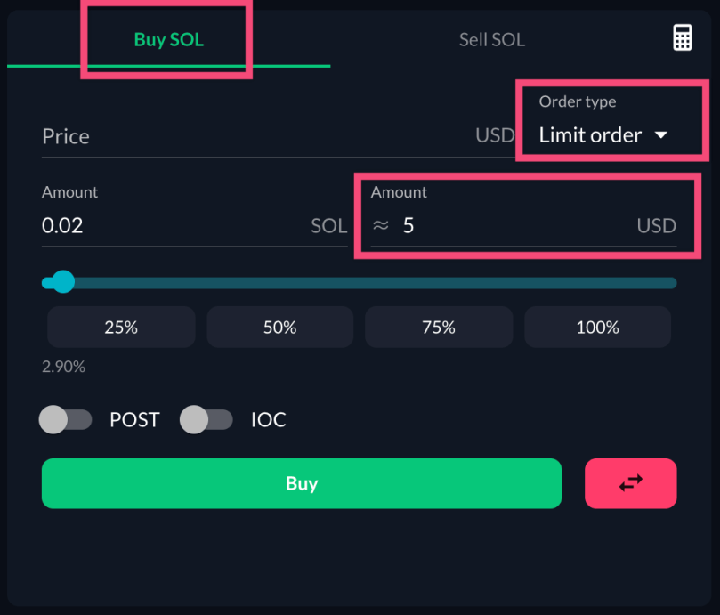Screen dimensions: 720x615
Task: Open the order calculator icon
Action: (x=682, y=37)
